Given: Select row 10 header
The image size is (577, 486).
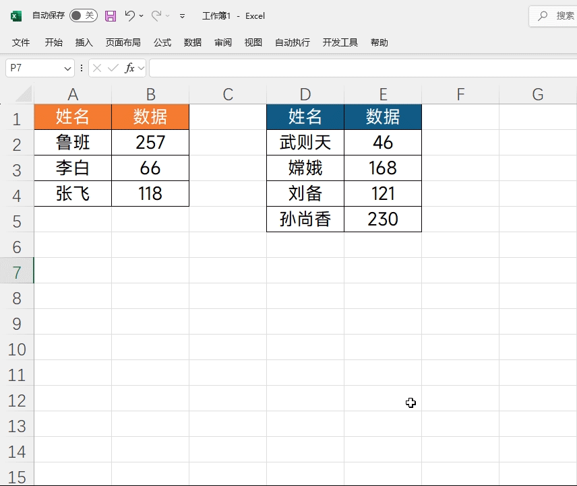Looking at the screenshot, I should [17, 347].
